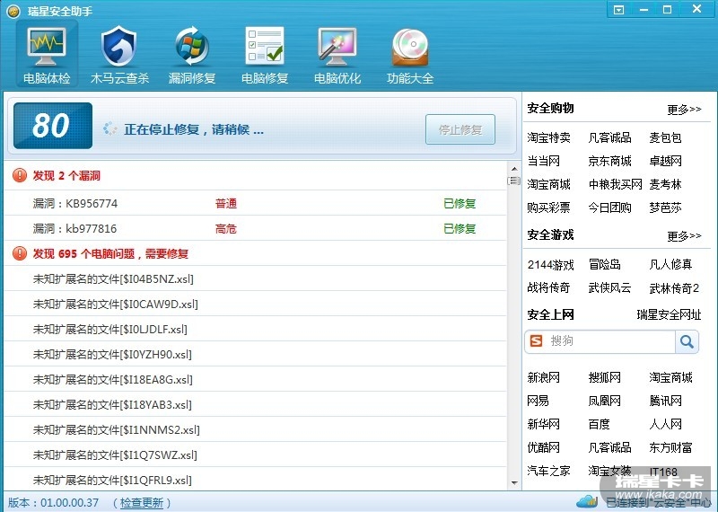Open 新华网 site link
The height and width of the screenshot is (512, 718).
543,424
